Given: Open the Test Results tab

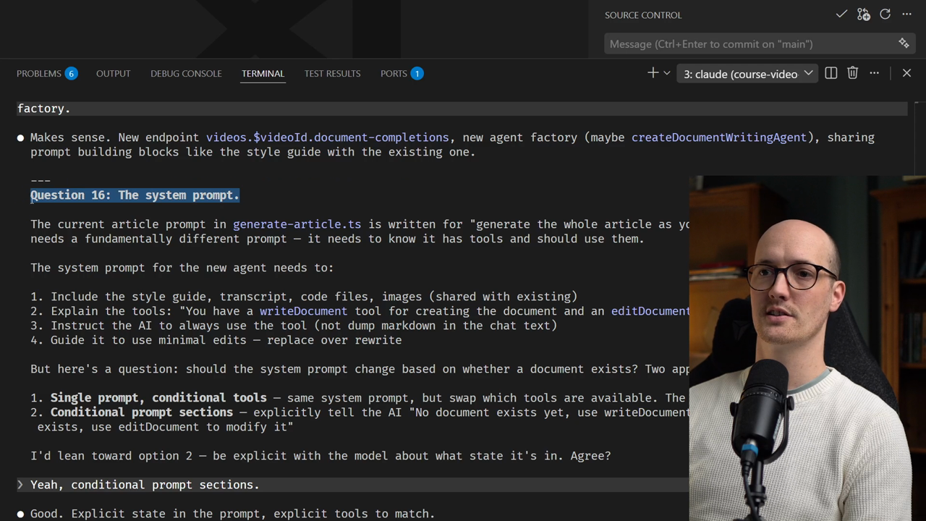Looking at the screenshot, I should [332, 73].
